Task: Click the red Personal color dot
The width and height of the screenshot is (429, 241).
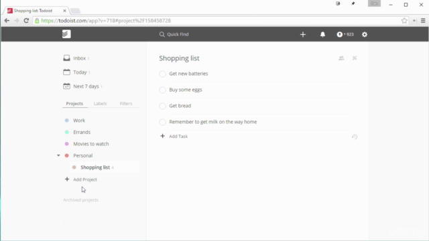Action: click(67, 155)
